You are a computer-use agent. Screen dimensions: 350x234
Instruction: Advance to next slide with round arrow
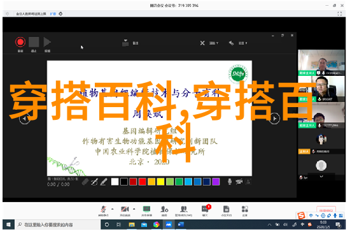[x=274, y=119]
